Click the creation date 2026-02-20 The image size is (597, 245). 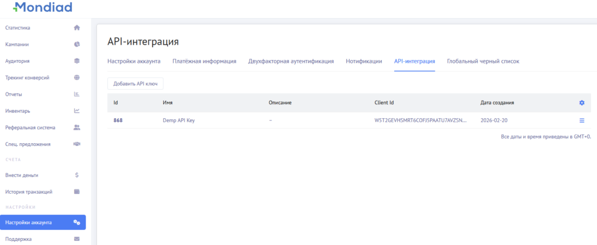click(494, 120)
